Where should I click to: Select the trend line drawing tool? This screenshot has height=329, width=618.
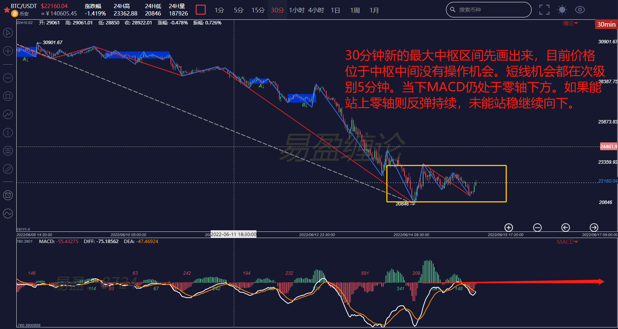[8, 114]
